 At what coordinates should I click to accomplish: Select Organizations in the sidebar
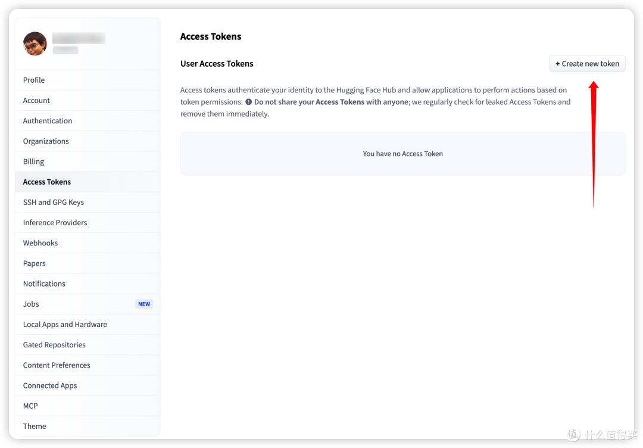[x=88, y=141]
